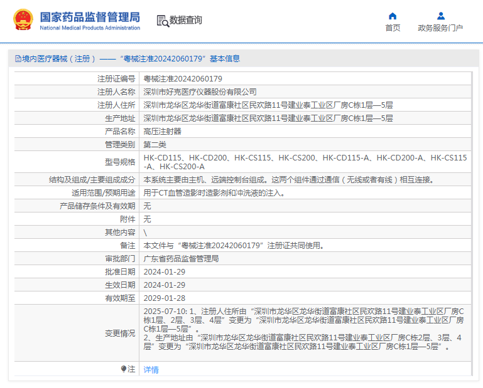The image size is (483, 388).
Task: Open the 详情 details link
Action: [x=151, y=369]
